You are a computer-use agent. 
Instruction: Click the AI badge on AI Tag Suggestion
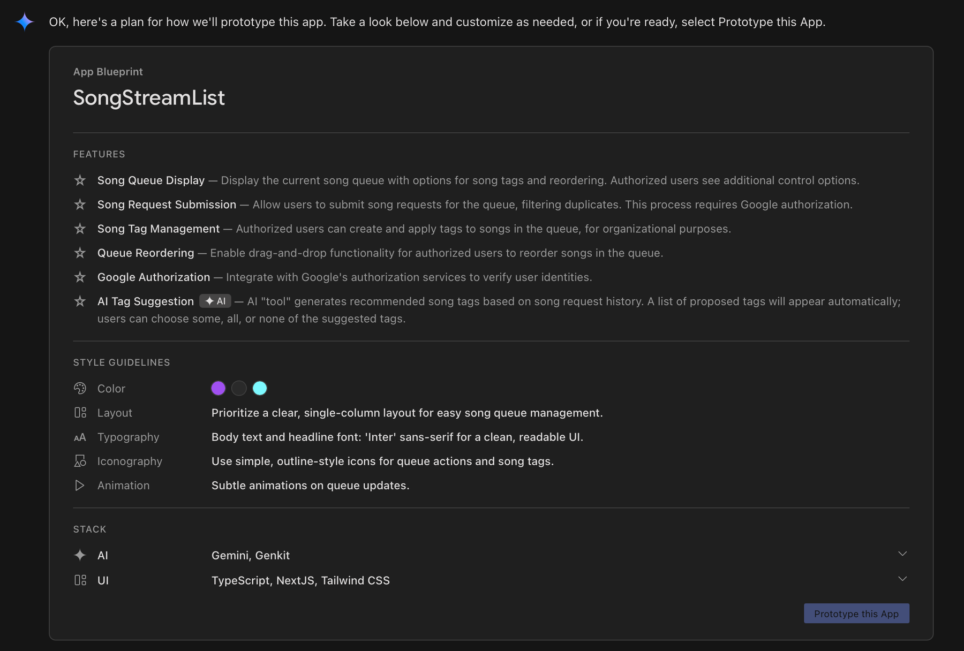(215, 301)
